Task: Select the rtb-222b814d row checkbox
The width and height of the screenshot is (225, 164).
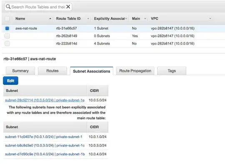Action: 7,43
